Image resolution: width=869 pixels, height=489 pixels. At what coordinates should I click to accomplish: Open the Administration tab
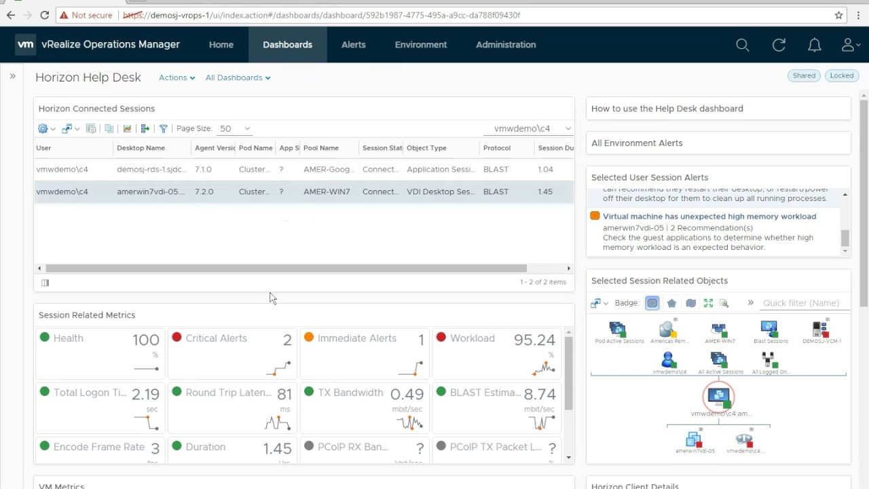pyautogui.click(x=506, y=45)
